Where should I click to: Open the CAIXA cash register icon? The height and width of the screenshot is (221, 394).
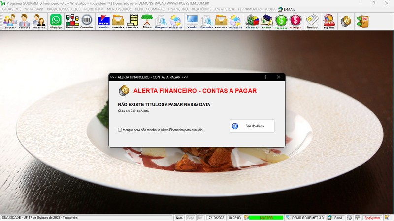pyautogui.click(x=266, y=22)
